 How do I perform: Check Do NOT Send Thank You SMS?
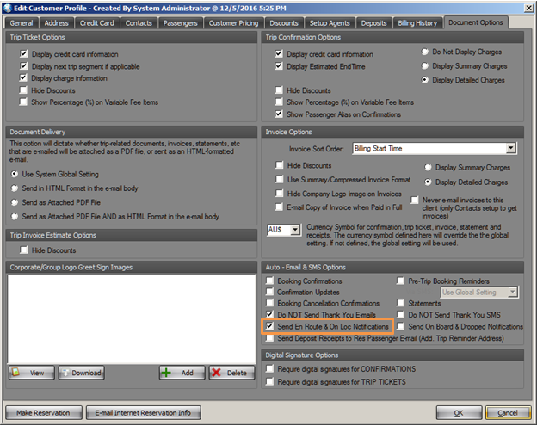(x=401, y=314)
